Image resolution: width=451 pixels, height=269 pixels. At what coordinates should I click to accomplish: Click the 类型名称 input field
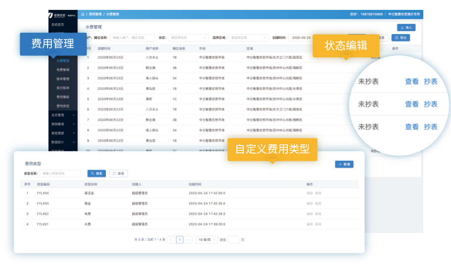point(60,174)
